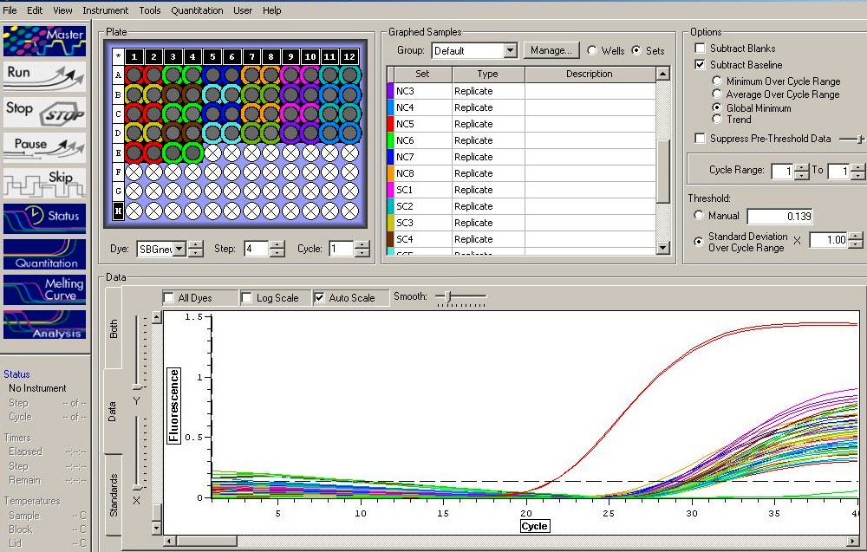Image resolution: width=867 pixels, height=552 pixels.
Task: Select Wells radio button
Action: 592,50
